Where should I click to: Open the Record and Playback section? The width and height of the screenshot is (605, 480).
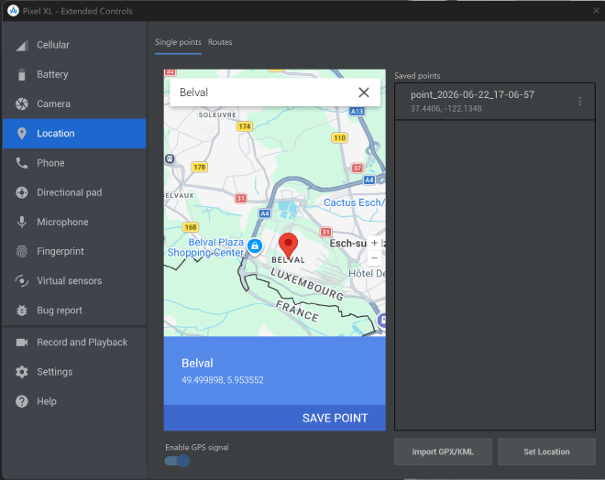[74, 343]
